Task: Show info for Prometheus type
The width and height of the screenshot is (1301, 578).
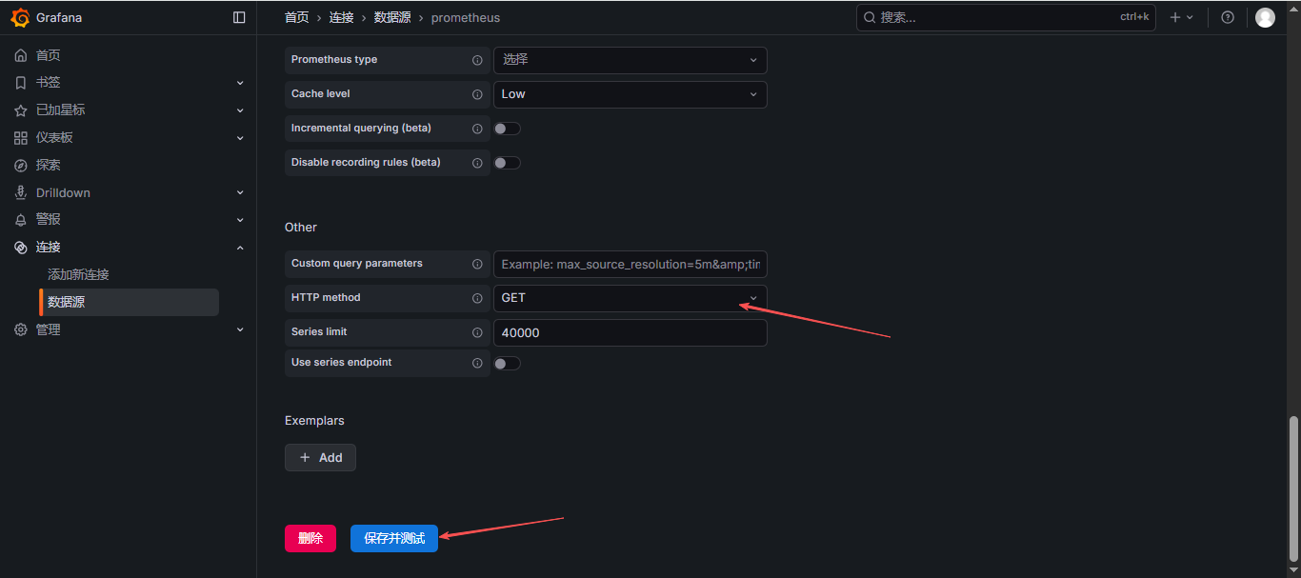Action: point(477,60)
